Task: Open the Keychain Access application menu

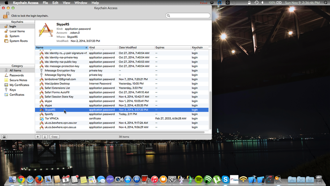Action: pyautogui.click(x=26, y=3)
